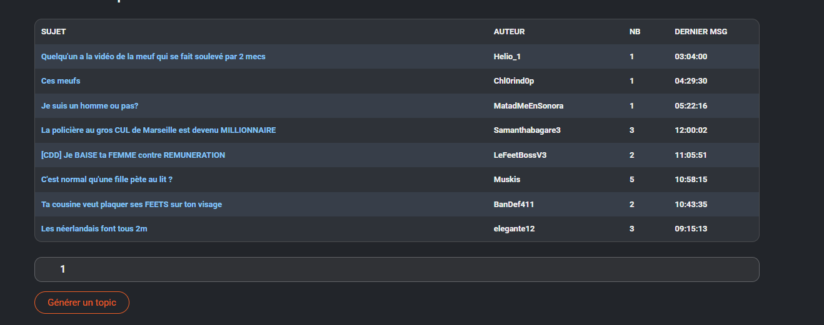The height and width of the screenshot is (325, 824).
Task: Click author name Helio_1
Action: [508, 57]
